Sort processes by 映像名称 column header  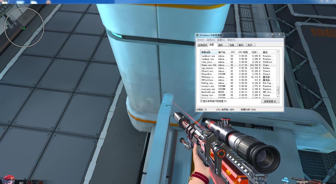(209, 52)
